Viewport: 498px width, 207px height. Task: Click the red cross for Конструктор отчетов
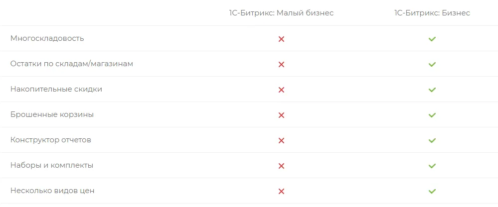[x=281, y=140]
